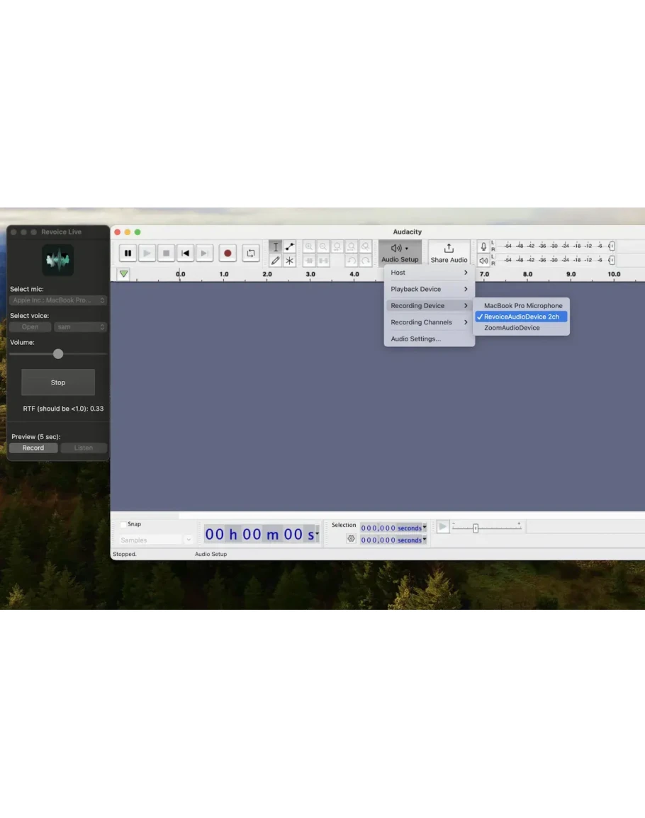
Task: Click the Share Audio button
Action: 449,253
